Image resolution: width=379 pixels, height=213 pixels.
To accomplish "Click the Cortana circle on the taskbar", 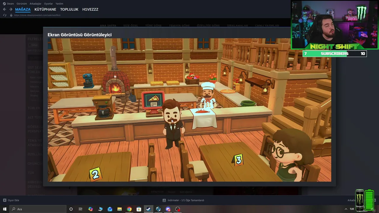I will click(71, 209).
